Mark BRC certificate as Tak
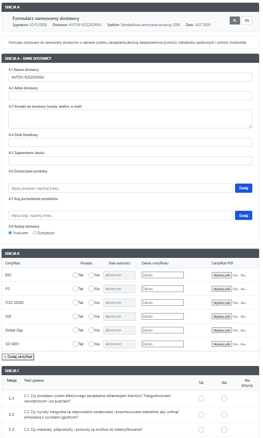Image resolution: width=263 pixels, height=438 pixels. pyautogui.click(x=75, y=275)
